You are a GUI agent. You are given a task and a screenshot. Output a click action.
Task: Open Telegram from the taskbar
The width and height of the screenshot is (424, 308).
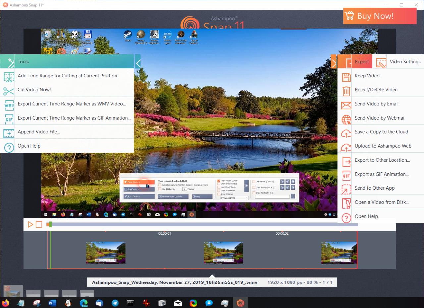[115, 303]
